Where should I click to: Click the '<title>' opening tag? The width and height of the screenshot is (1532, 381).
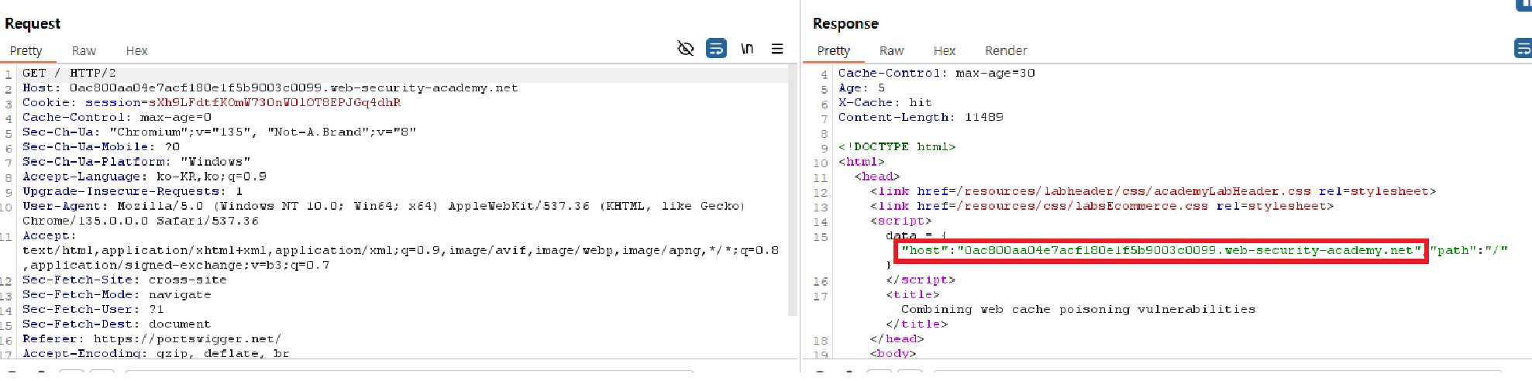point(913,294)
